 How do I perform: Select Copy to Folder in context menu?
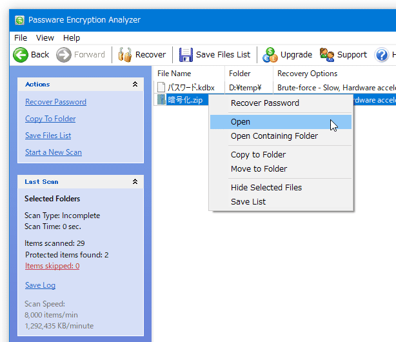pos(281,155)
